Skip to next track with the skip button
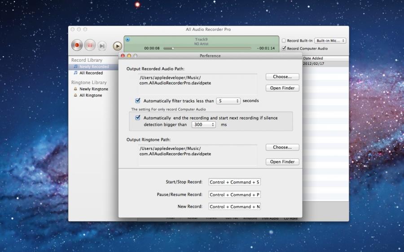 [102, 46]
